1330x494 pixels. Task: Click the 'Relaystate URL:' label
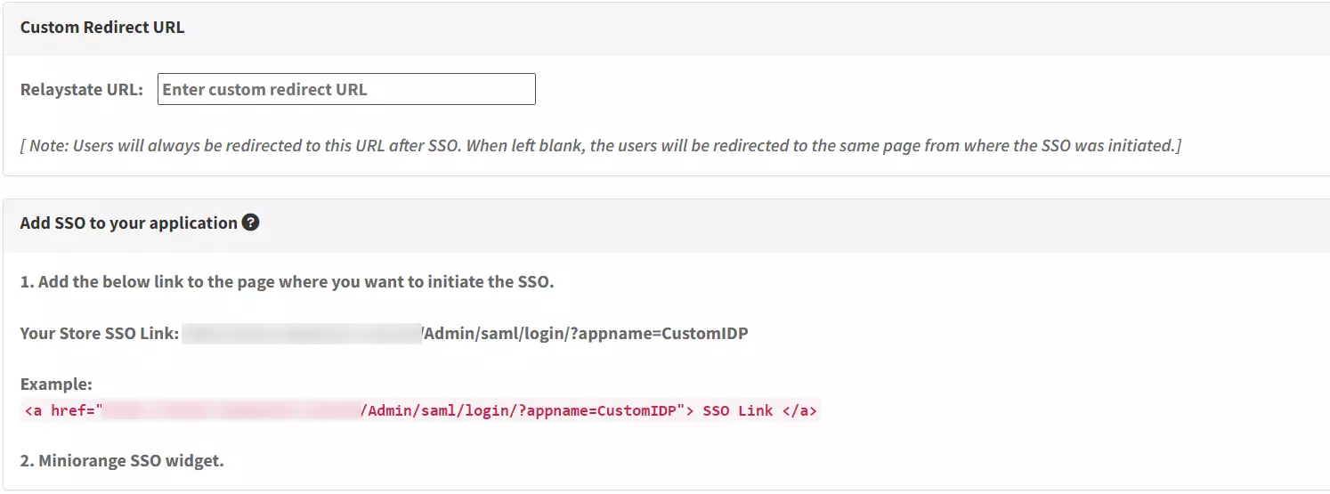pos(82,89)
